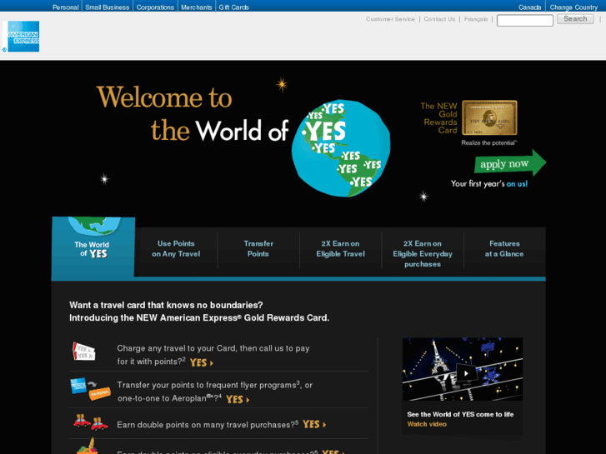Select Use Points on Any Travel tab

176,249
